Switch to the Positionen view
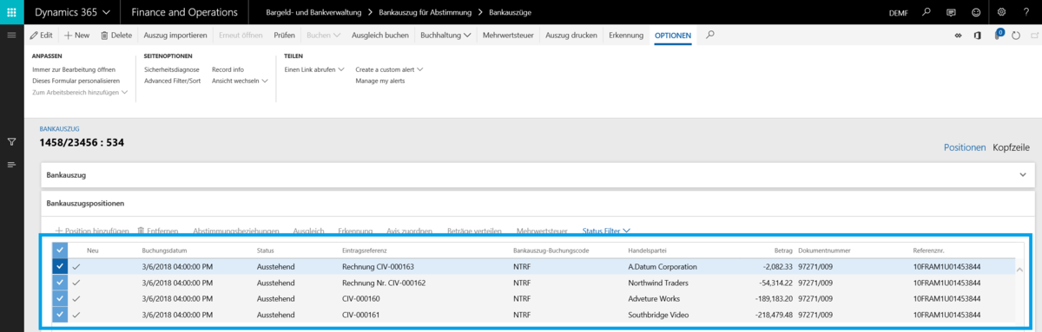The width and height of the screenshot is (1042, 332). click(965, 148)
